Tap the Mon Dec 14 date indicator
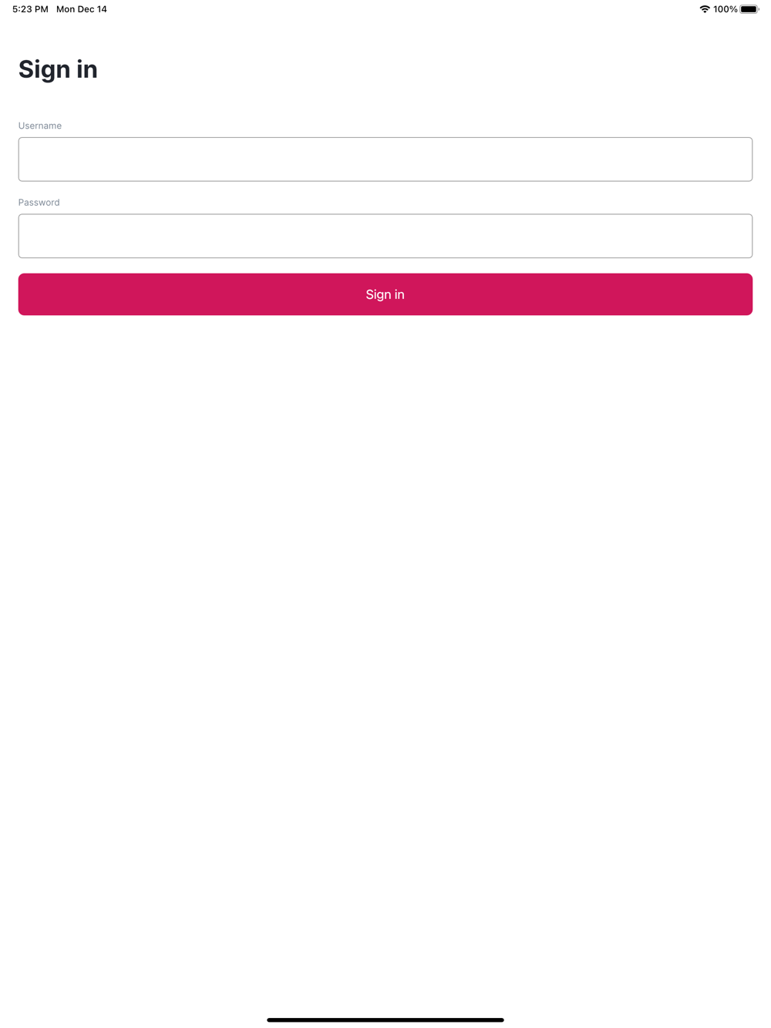Screen dimensions: 771x1028 [x=82, y=9]
